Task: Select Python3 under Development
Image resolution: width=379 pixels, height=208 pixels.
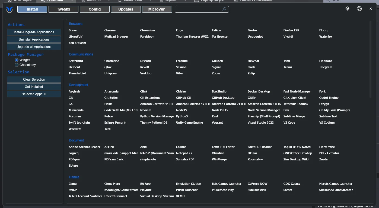Action: pyautogui.click(x=182, y=116)
